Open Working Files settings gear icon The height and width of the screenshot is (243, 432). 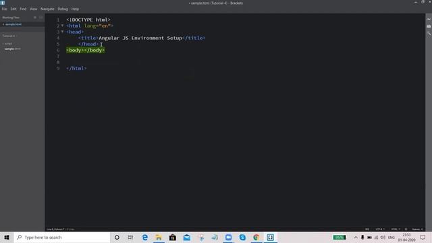click(x=35, y=18)
